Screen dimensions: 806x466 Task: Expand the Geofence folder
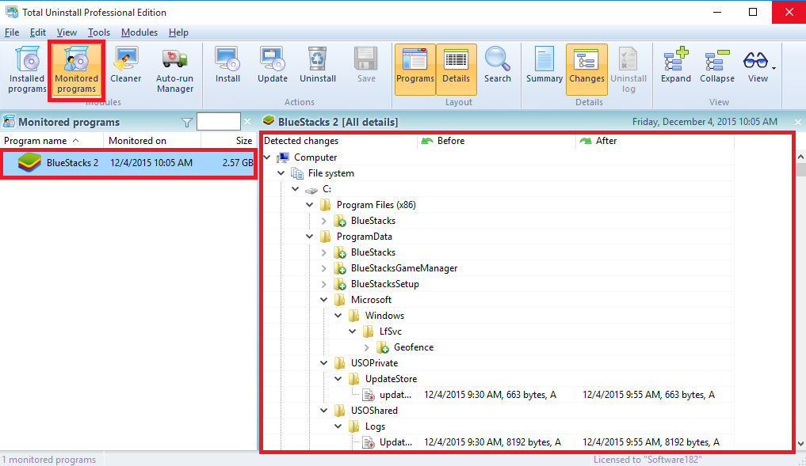(366, 347)
